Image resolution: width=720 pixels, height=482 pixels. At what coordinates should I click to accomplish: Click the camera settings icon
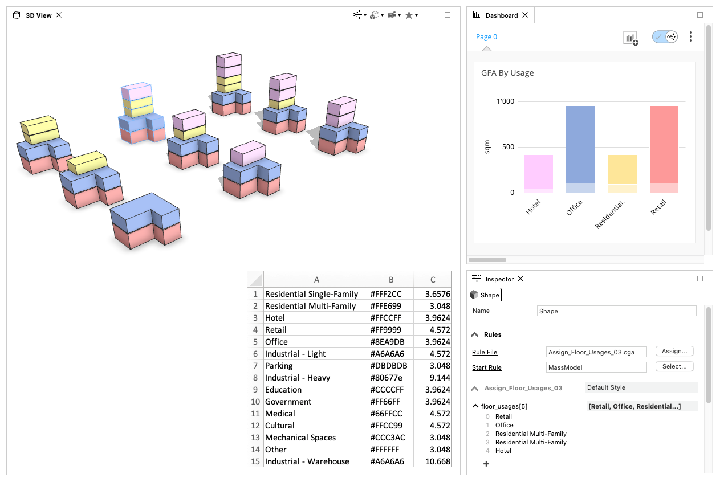[x=393, y=15]
